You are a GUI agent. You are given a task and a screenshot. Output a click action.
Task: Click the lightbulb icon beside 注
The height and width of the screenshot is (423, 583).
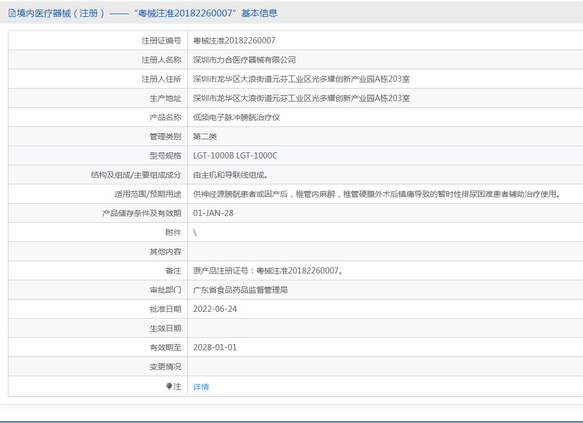169,386
